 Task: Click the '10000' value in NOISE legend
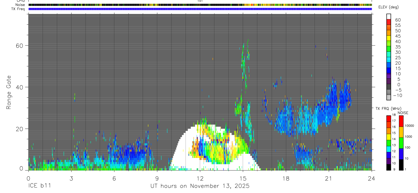pos(410,126)
